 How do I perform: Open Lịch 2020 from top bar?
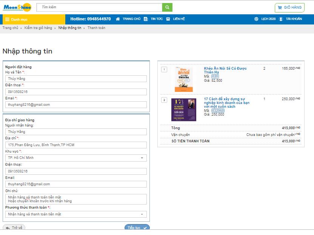265,19
